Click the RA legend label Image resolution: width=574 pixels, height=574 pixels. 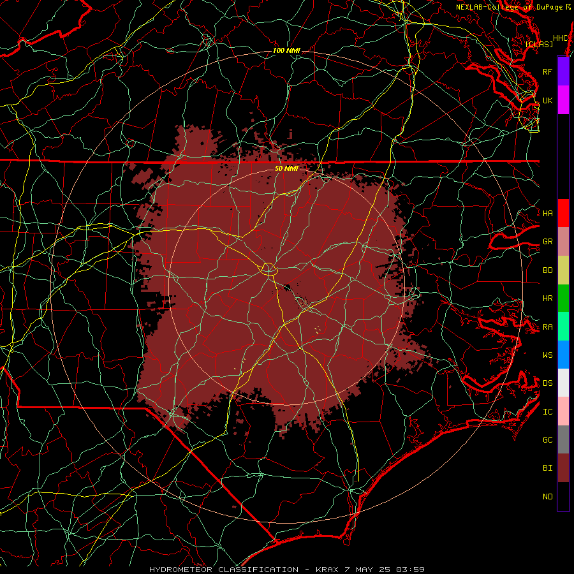(x=548, y=327)
